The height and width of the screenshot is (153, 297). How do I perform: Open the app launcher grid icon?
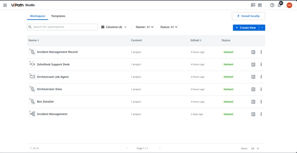(x=5, y=5)
